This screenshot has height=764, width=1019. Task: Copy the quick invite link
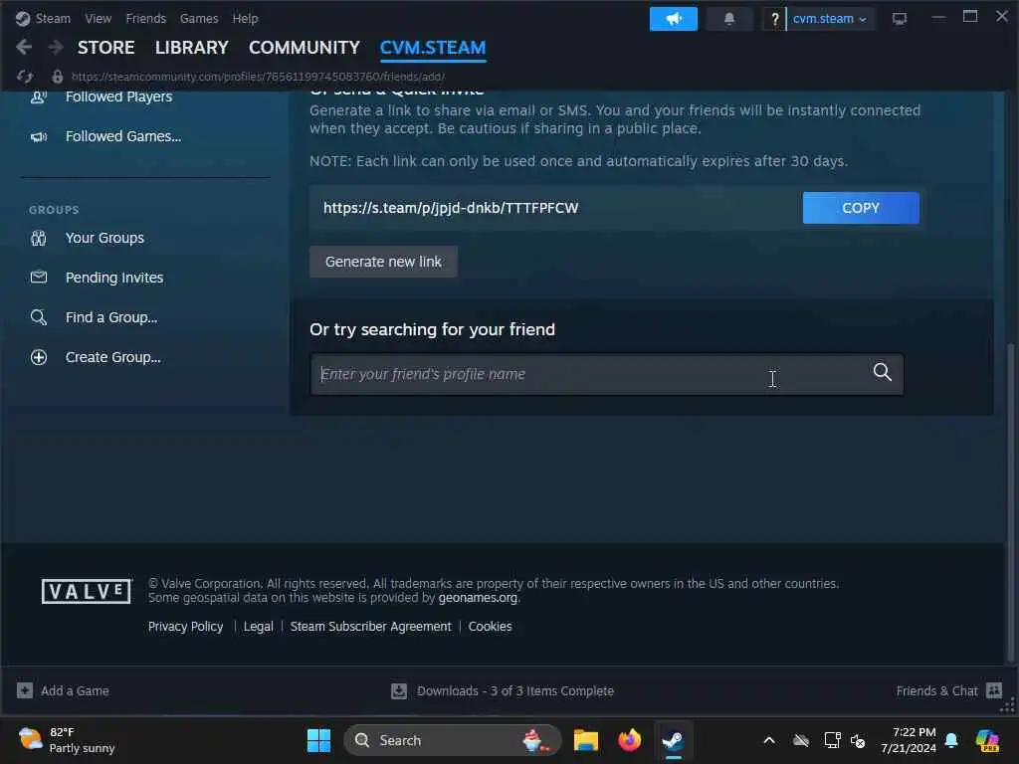coord(861,208)
